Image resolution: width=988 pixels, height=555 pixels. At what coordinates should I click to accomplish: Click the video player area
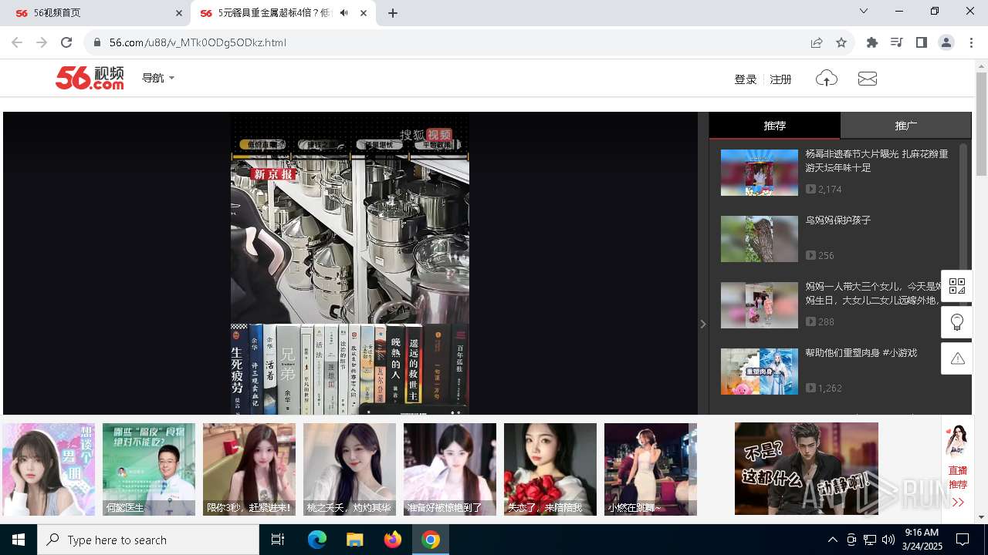coord(350,264)
